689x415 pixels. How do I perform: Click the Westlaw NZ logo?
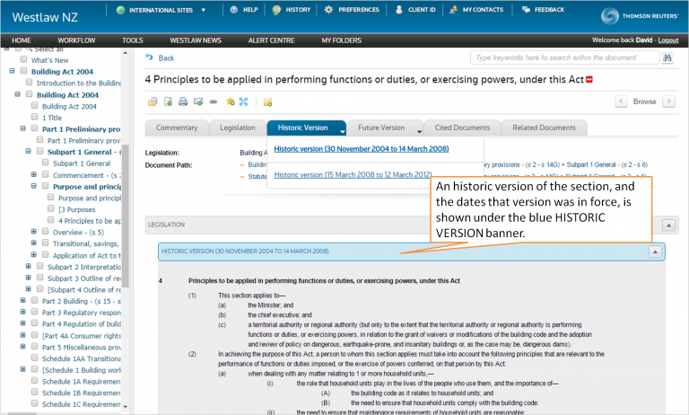click(x=45, y=17)
